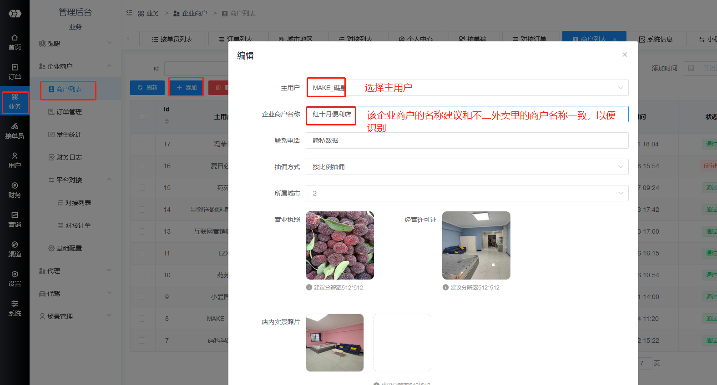Open 基础配置 in the side menu
Viewport: 717px width, 385px height.
(x=69, y=248)
